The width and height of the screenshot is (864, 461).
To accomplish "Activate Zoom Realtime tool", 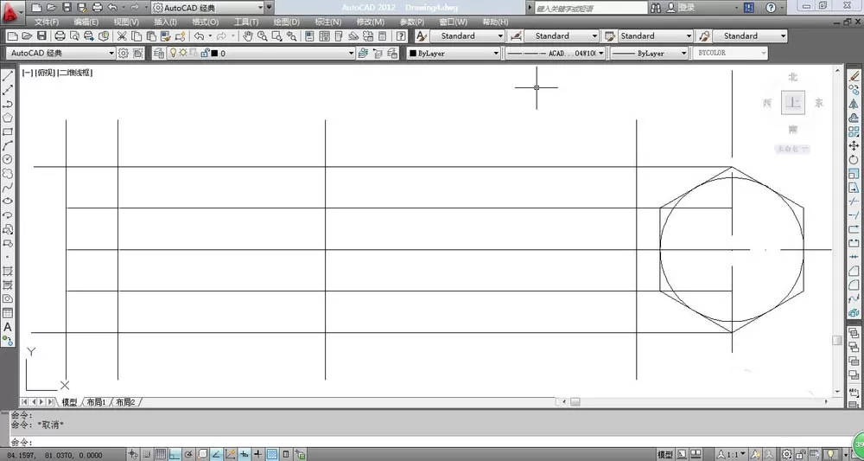I will (x=263, y=35).
